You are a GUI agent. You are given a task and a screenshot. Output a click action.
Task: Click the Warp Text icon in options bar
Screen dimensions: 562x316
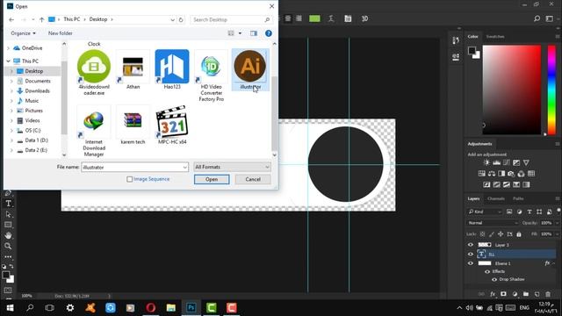coord(331,18)
